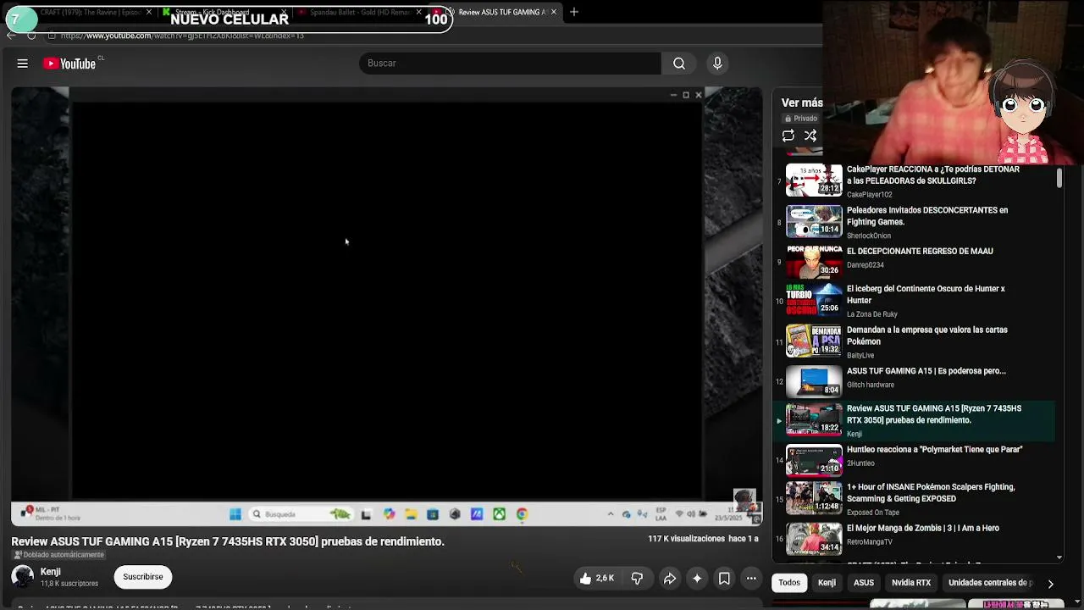Show hidden tray icons chevron in the video

point(611,514)
